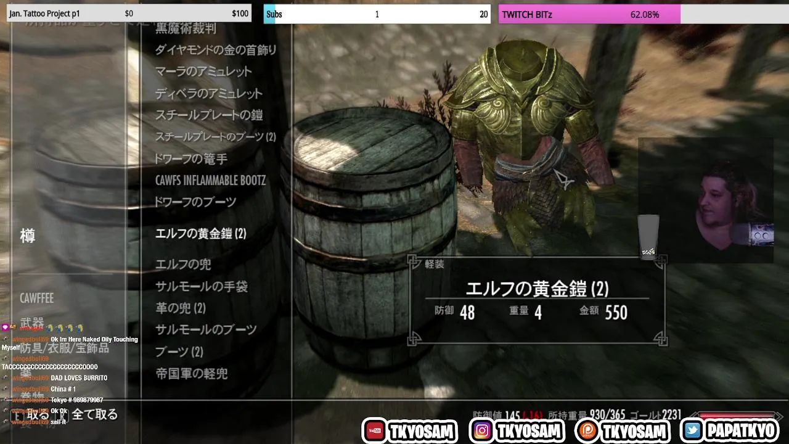Click the Instagram TKYOSAM handle
The height and width of the screenshot is (444, 789).
tap(530, 431)
